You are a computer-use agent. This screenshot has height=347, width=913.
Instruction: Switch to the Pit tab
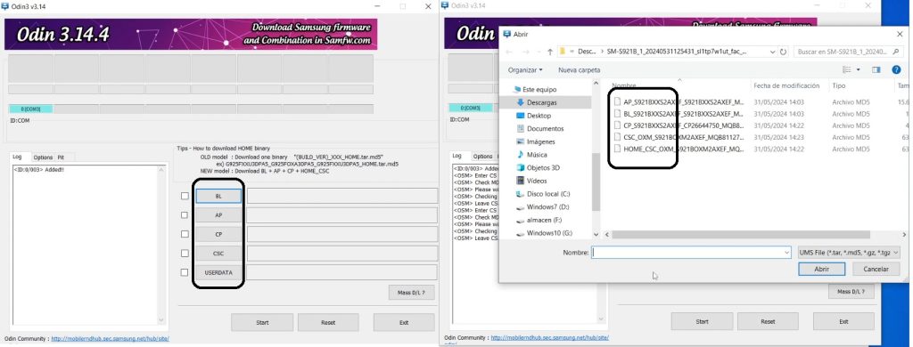(62, 157)
